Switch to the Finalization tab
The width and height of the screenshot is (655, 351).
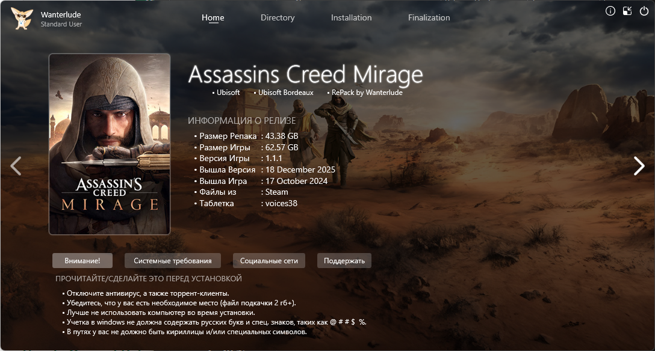click(x=429, y=17)
